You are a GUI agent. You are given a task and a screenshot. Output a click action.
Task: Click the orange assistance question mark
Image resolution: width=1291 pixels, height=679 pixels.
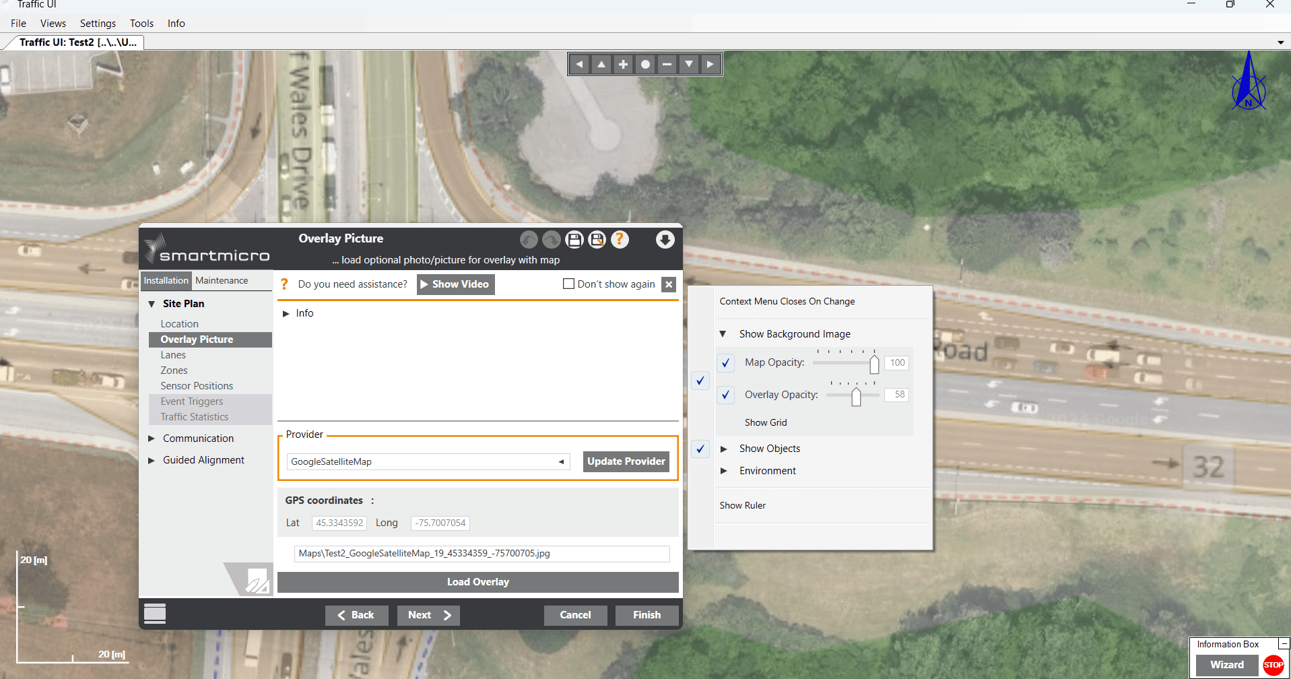pos(284,284)
